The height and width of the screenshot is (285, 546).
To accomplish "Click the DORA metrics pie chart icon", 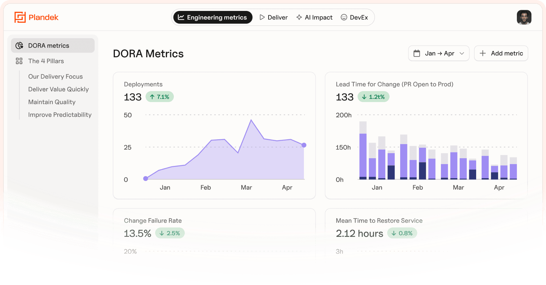I will (19, 46).
